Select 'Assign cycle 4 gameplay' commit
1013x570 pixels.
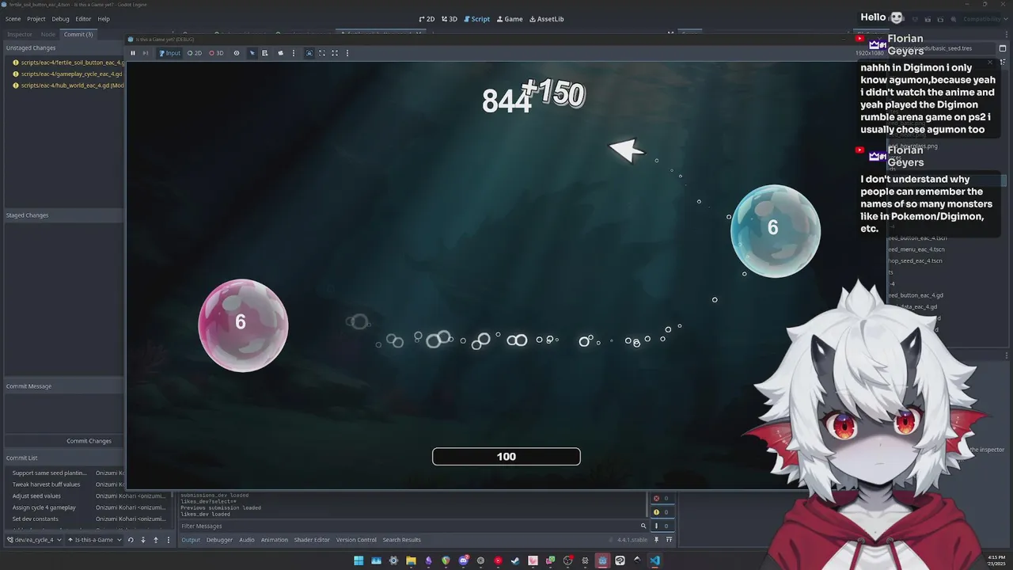(x=44, y=507)
